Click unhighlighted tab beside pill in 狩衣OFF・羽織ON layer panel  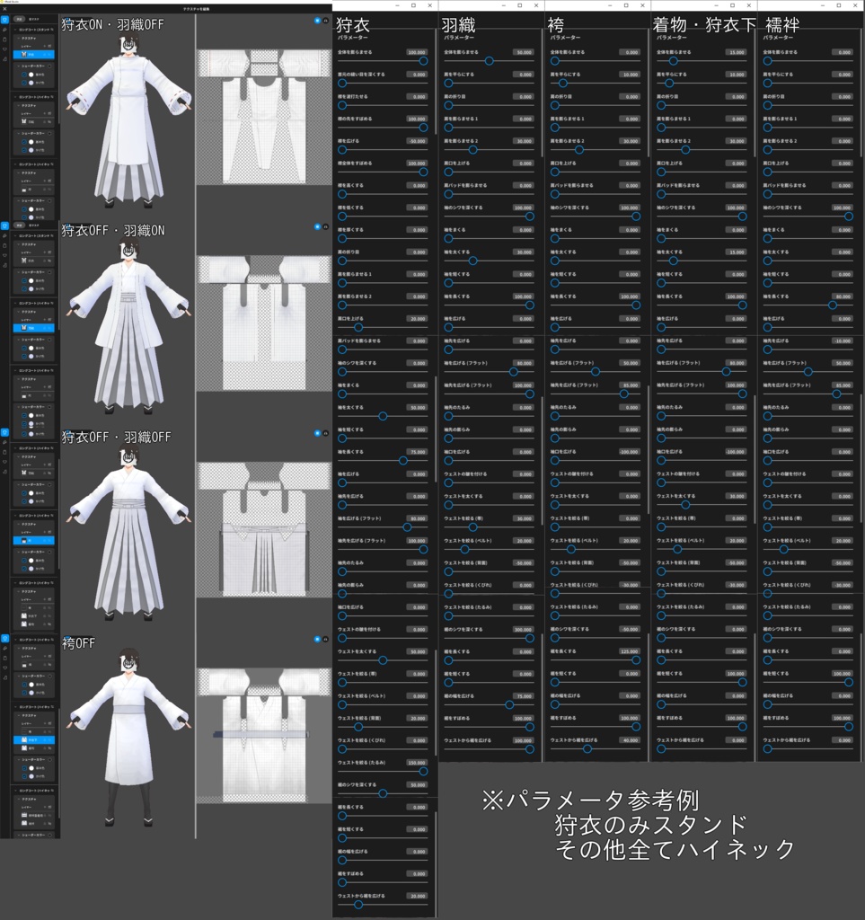click(x=34, y=226)
